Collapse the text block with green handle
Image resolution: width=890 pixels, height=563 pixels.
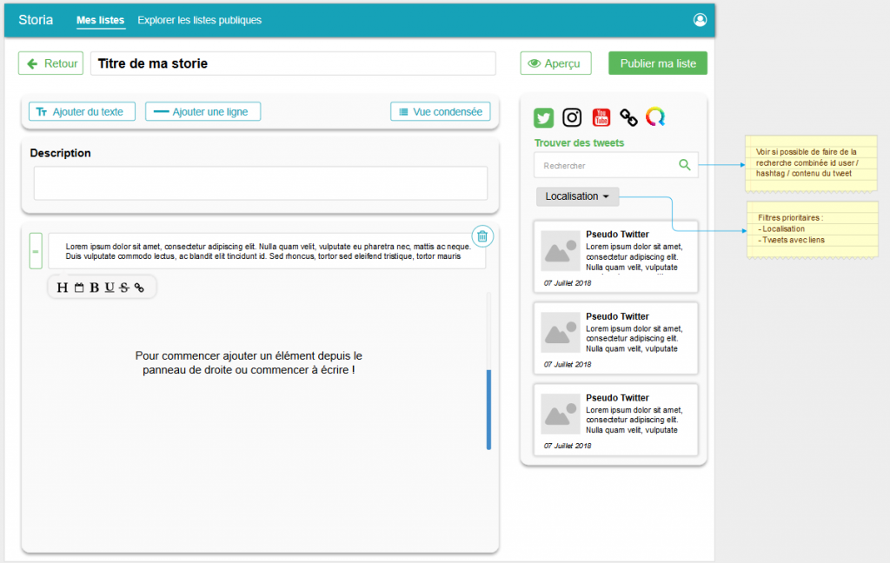coord(36,251)
